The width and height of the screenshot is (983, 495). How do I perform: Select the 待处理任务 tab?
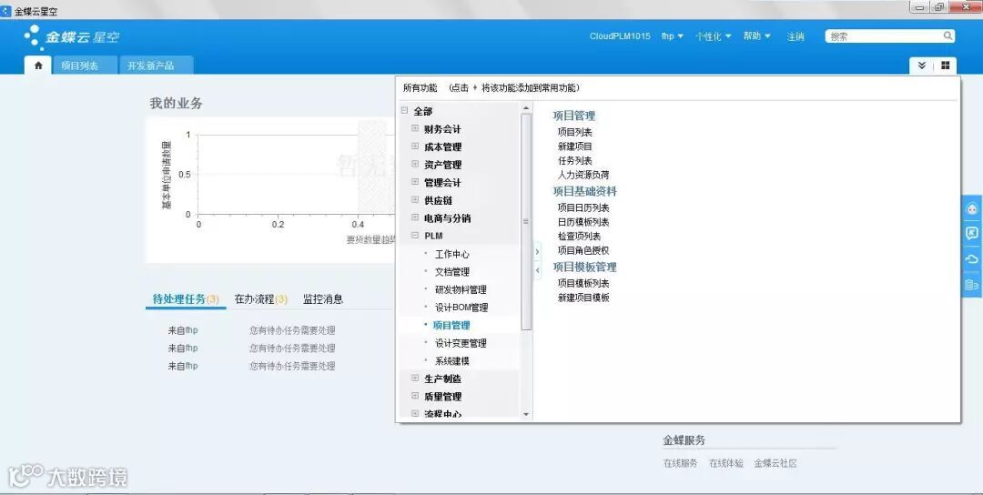(186, 298)
